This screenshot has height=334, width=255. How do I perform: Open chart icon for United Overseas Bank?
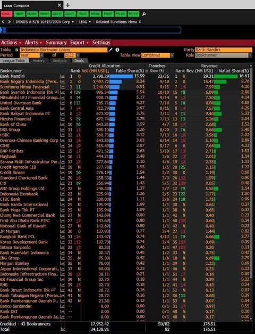pos(63,103)
